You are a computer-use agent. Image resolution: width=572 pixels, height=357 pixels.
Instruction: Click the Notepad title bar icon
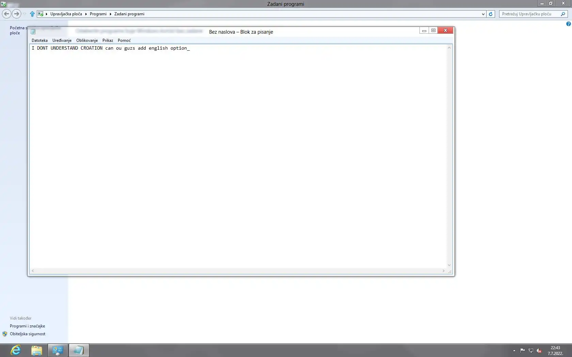(33, 32)
